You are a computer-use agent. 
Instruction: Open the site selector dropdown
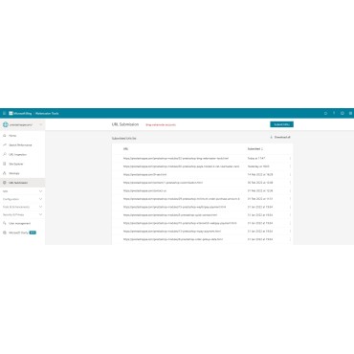coord(22,124)
